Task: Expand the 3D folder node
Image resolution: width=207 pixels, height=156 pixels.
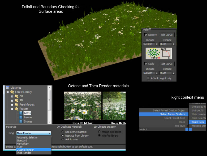Action: point(12,101)
